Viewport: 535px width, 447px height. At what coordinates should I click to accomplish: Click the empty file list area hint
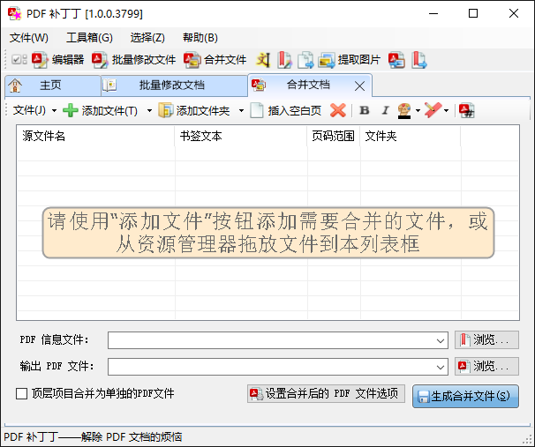268,233
